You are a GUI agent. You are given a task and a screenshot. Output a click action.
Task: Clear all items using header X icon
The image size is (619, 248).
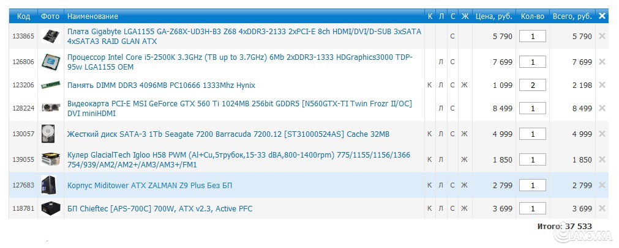point(602,16)
